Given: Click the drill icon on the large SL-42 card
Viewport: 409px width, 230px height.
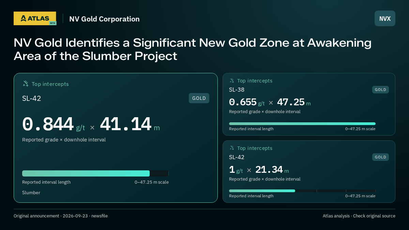Looking at the screenshot, I should point(26,84).
